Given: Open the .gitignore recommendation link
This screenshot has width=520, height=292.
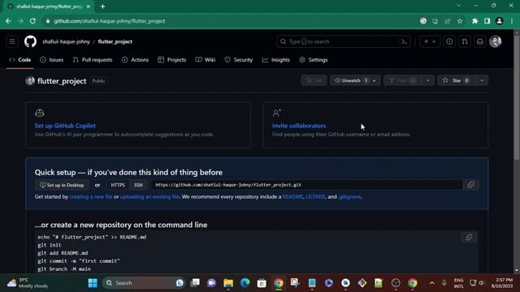Looking at the screenshot, I should (349, 196).
